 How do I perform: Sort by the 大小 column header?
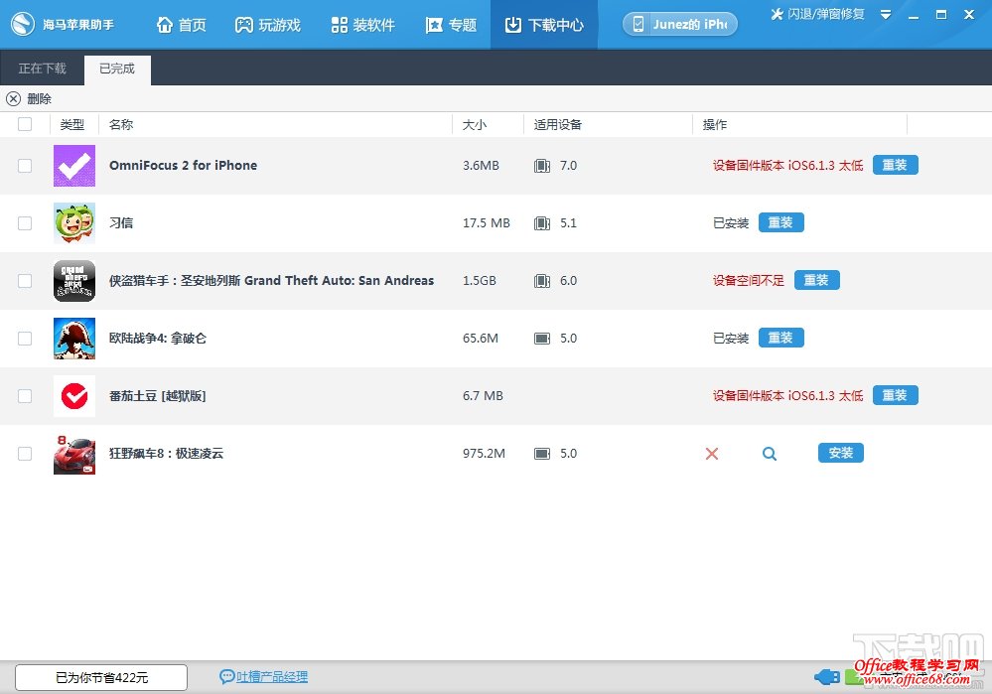[x=475, y=125]
